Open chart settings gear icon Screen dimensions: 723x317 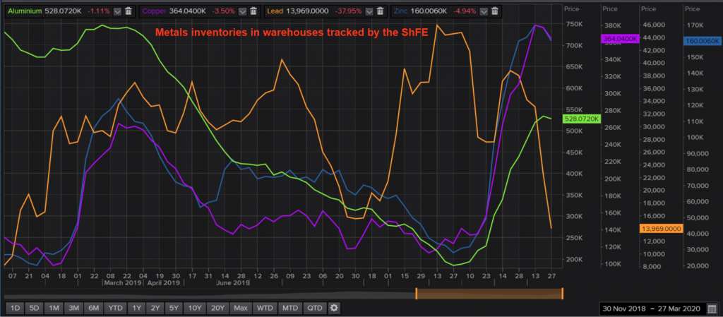(334, 308)
